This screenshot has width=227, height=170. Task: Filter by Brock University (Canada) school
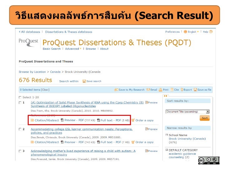click(187, 139)
